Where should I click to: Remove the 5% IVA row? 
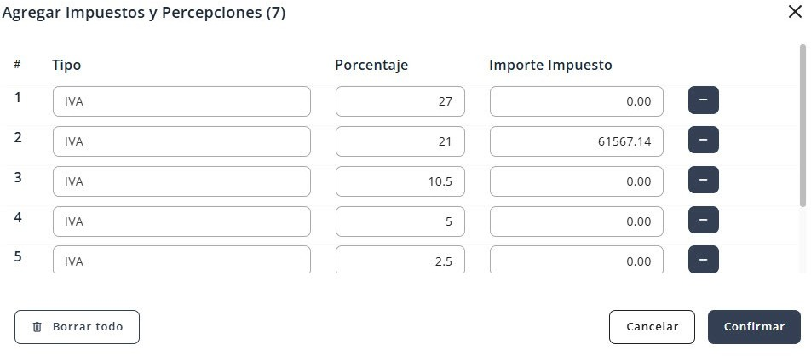tap(703, 220)
